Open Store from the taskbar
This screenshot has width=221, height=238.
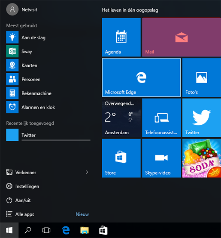(x=103, y=230)
